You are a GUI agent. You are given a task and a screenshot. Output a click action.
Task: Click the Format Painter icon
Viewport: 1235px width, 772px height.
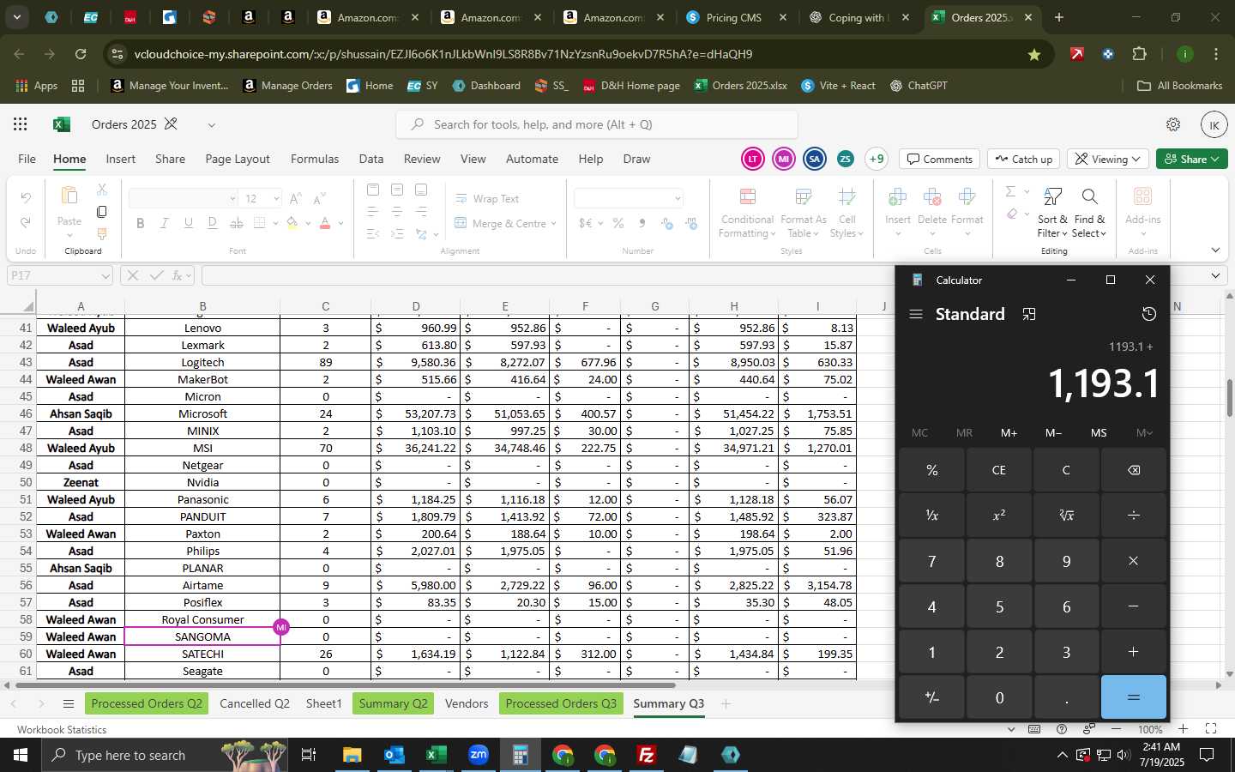102,233
